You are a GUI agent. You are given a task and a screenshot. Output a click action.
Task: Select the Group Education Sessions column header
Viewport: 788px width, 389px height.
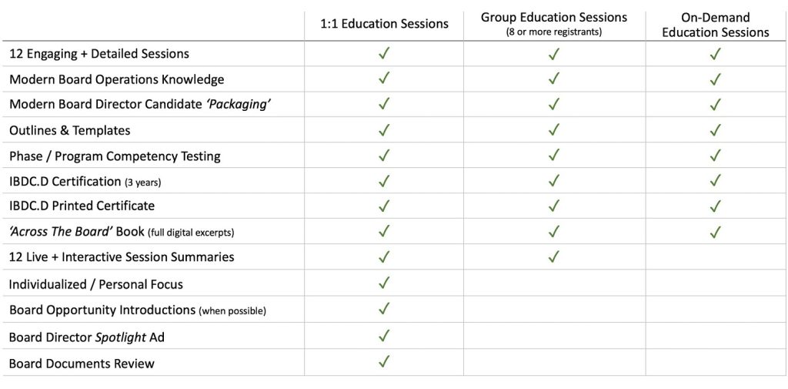pyautogui.click(x=553, y=23)
